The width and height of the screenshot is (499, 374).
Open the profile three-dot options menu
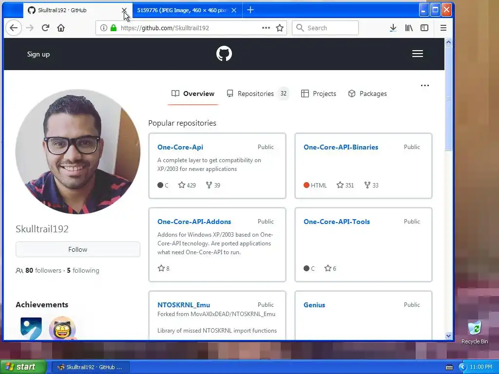click(425, 86)
